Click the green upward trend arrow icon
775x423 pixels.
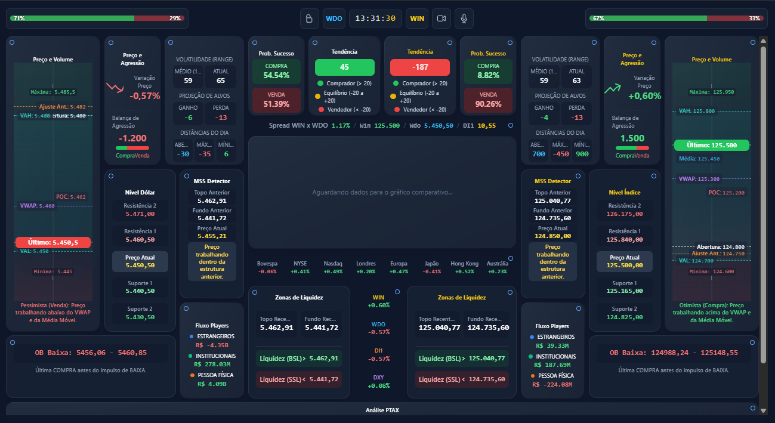tap(612, 88)
